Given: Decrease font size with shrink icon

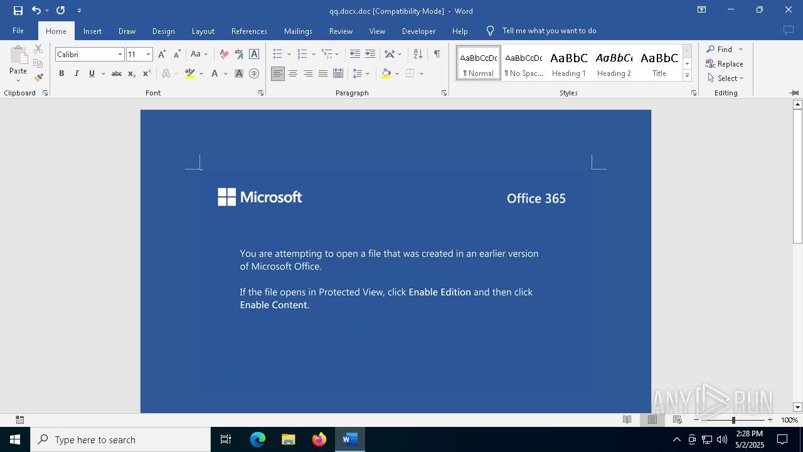Looking at the screenshot, I should click(x=177, y=54).
